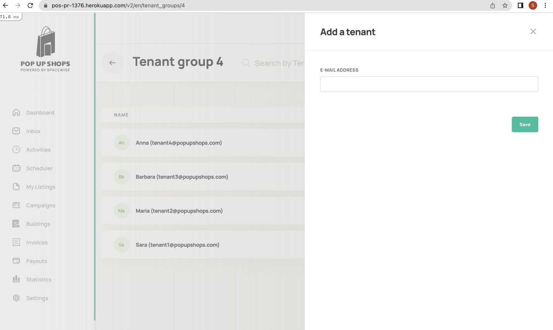Go to Invoices in the sidebar
This screenshot has width=553, height=330.
click(x=37, y=243)
